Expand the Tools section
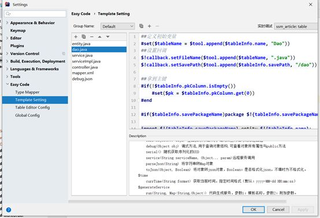320x218 pixels. [7, 76]
